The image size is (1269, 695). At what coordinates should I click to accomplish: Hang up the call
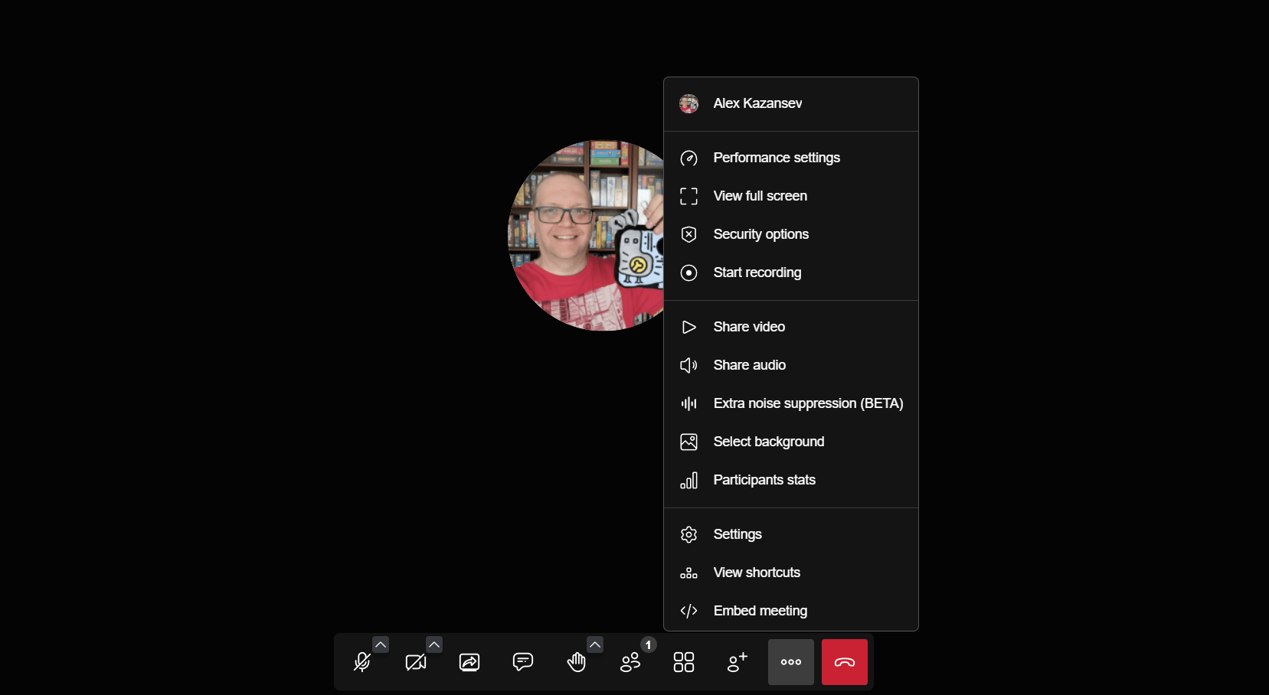(x=845, y=662)
